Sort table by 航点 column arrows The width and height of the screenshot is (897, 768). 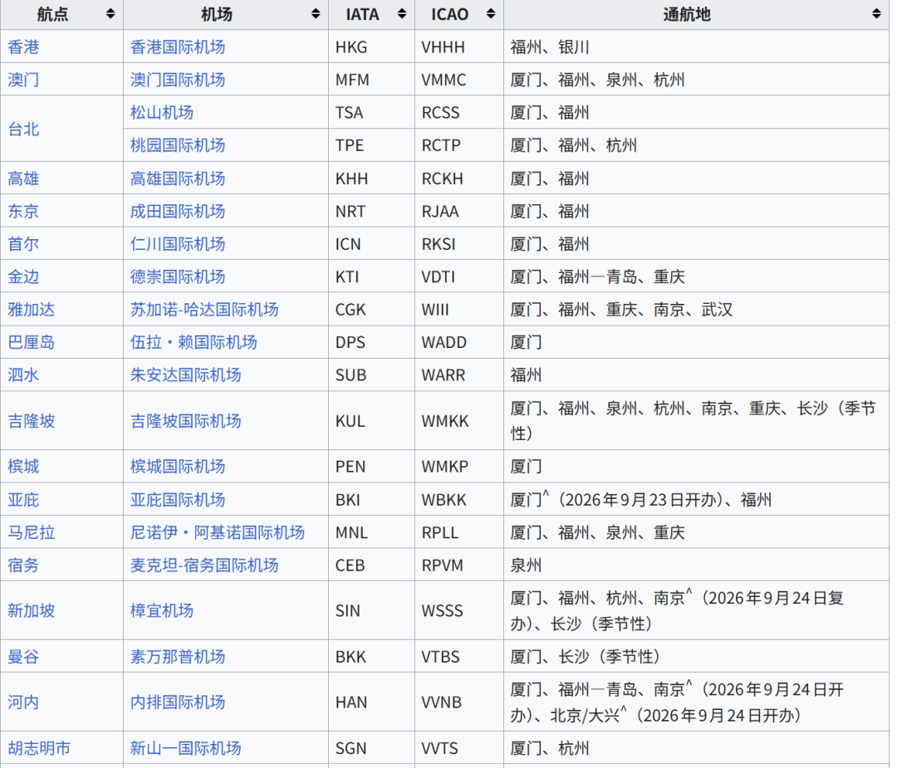[110, 14]
